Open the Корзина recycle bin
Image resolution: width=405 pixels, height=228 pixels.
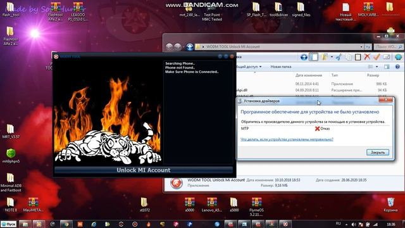[x=390, y=205]
